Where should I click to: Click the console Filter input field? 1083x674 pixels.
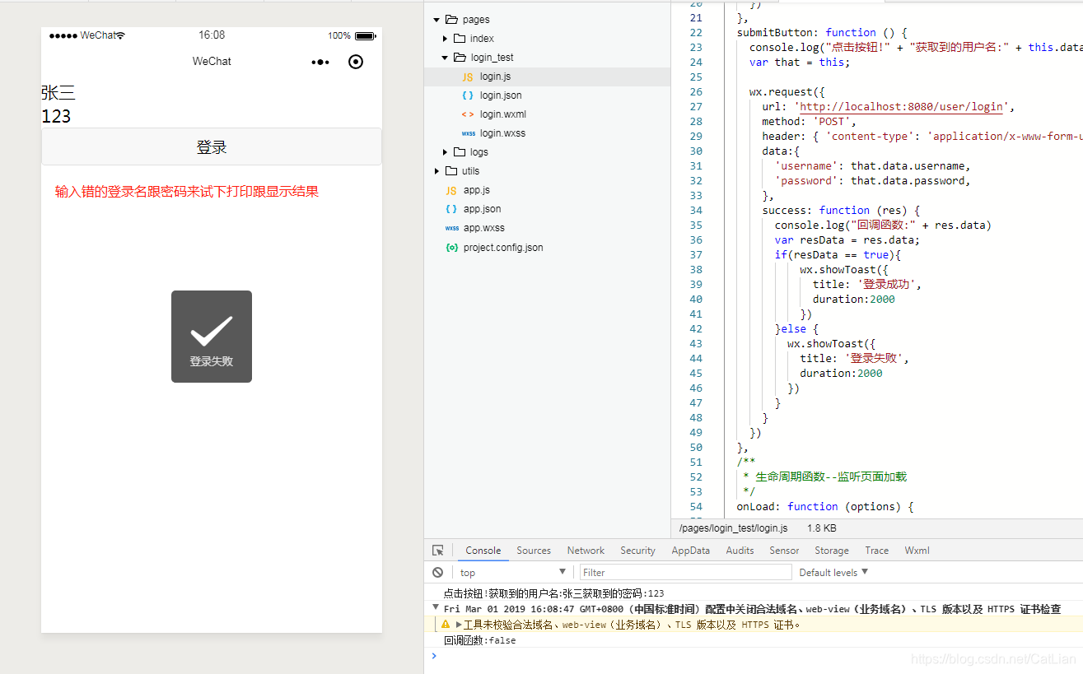(685, 572)
